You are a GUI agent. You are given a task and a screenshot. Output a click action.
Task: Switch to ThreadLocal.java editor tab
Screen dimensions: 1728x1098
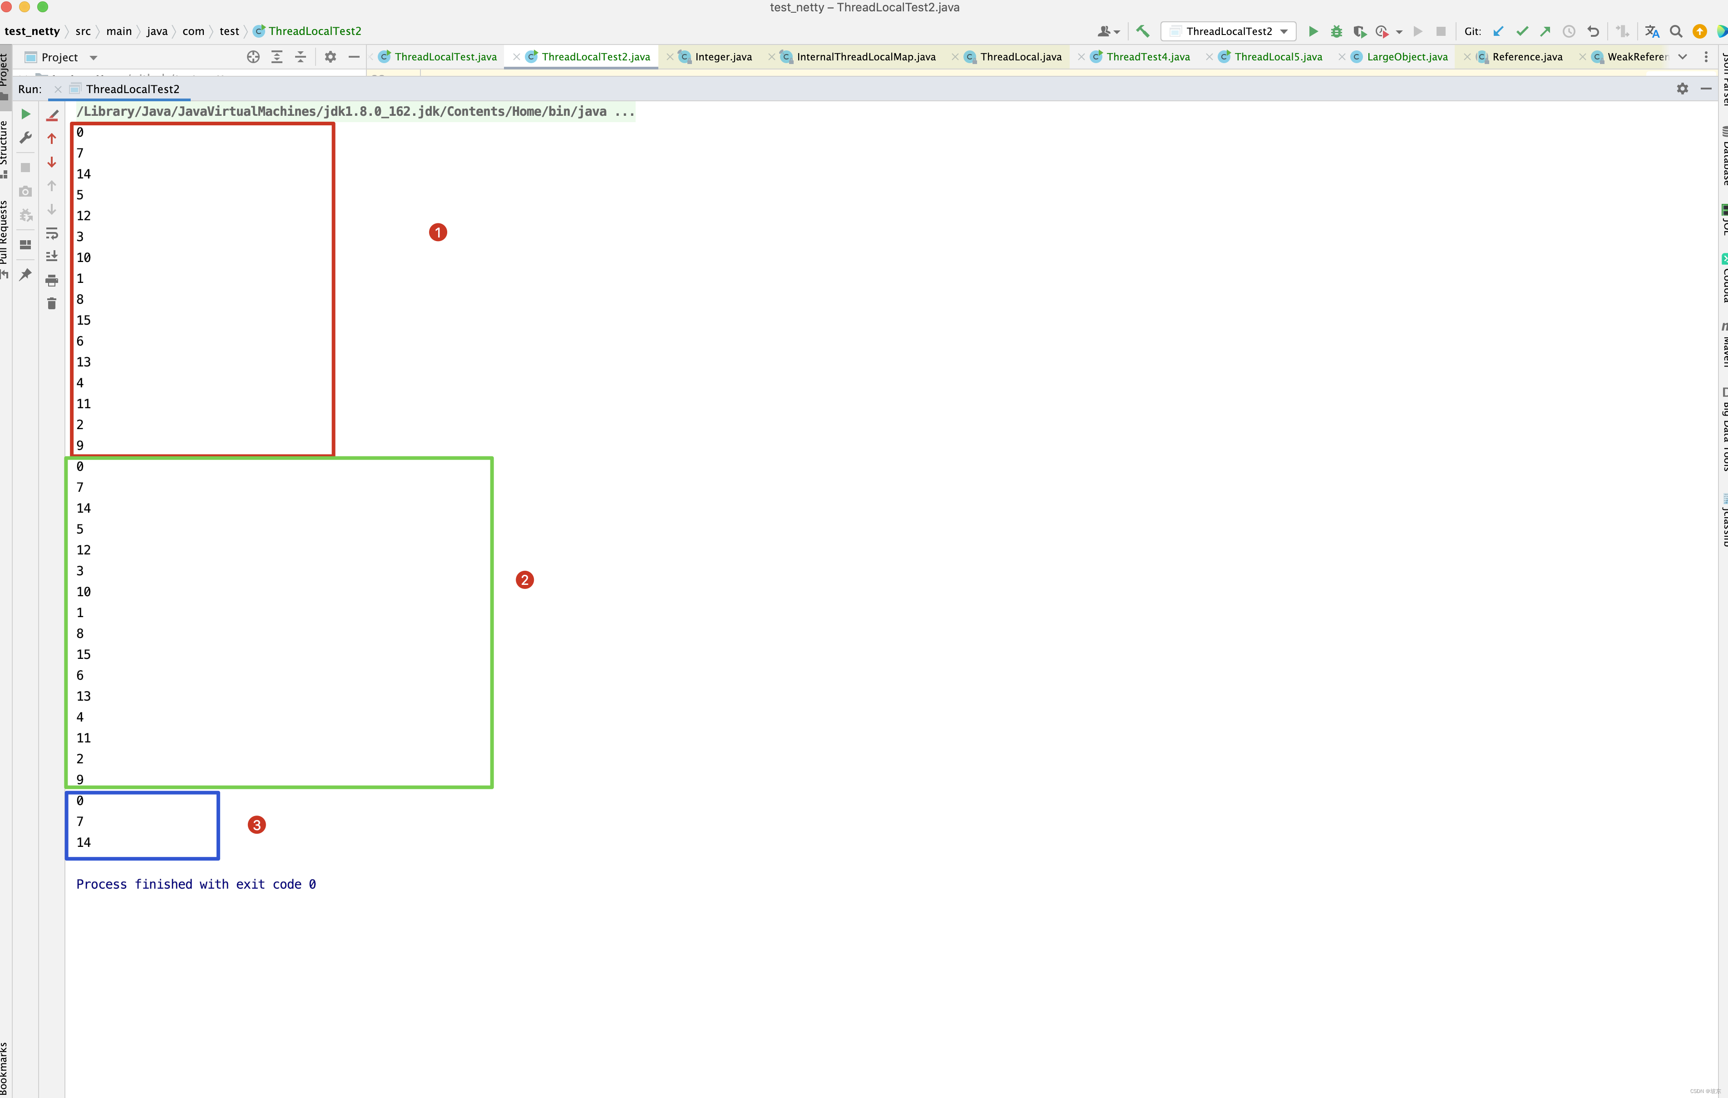pos(1021,57)
